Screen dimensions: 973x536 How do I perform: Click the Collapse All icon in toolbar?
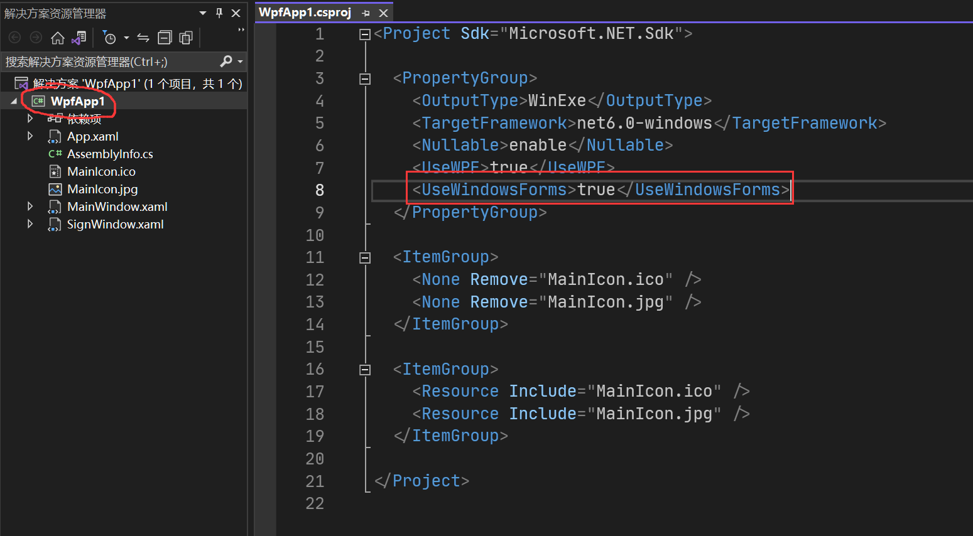(x=165, y=38)
